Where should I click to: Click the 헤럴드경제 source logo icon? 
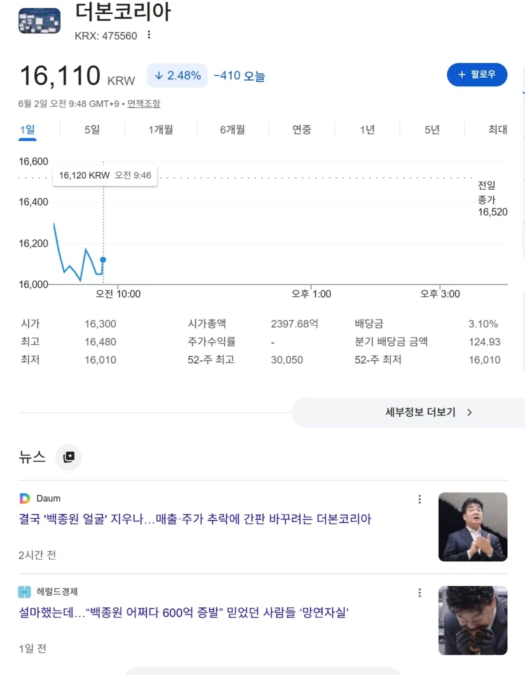click(x=24, y=592)
